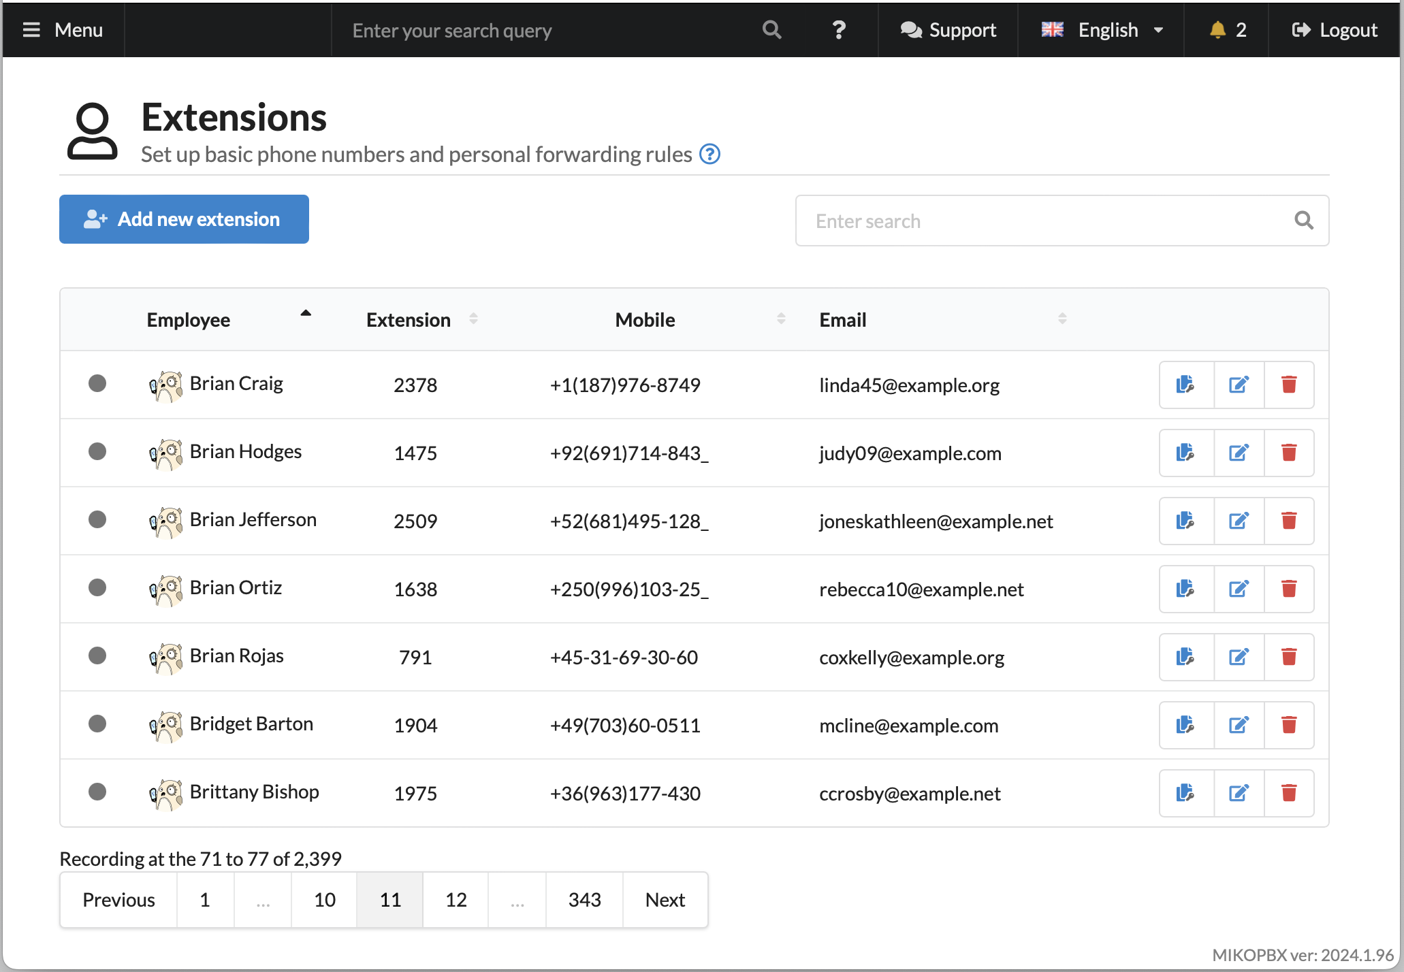Open help question mark in top bar
Image resolution: width=1404 pixels, height=972 pixels.
point(839,30)
